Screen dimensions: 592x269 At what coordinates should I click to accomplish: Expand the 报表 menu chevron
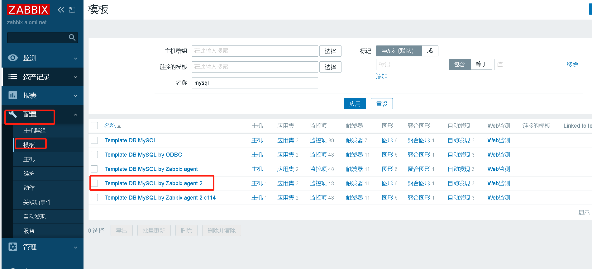pyautogui.click(x=75, y=96)
